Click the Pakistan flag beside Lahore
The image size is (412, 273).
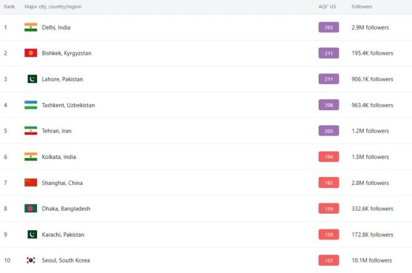32,79
